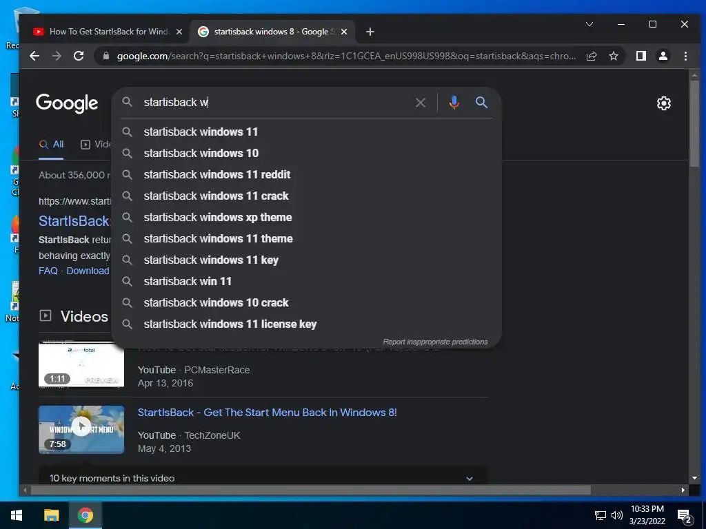Screen dimensions: 706x529
Task: Click the Chrome address bar URL
Action: coord(346,56)
